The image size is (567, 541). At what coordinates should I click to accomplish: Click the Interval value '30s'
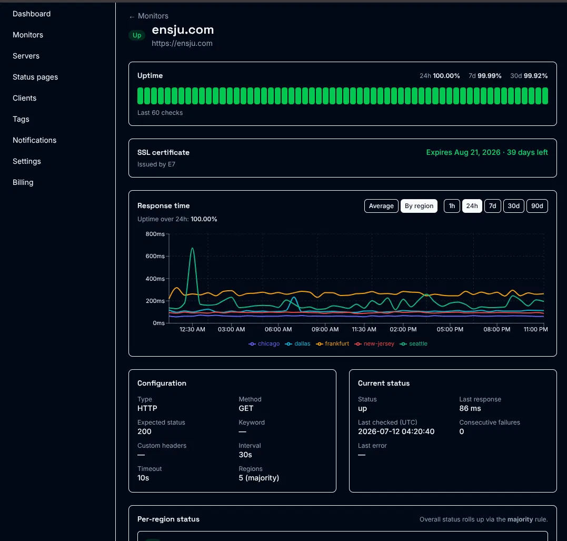click(x=245, y=455)
